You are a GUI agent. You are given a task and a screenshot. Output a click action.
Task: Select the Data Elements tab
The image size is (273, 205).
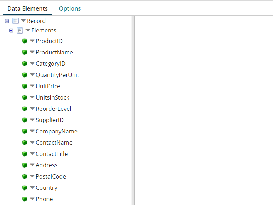tap(28, 8)
